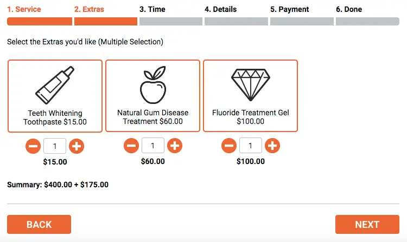The width and height of the screenshot is (407, 242).
Task: Toggle the Fluoride Treatment Gel card
Action: click(x=251, y=96)
